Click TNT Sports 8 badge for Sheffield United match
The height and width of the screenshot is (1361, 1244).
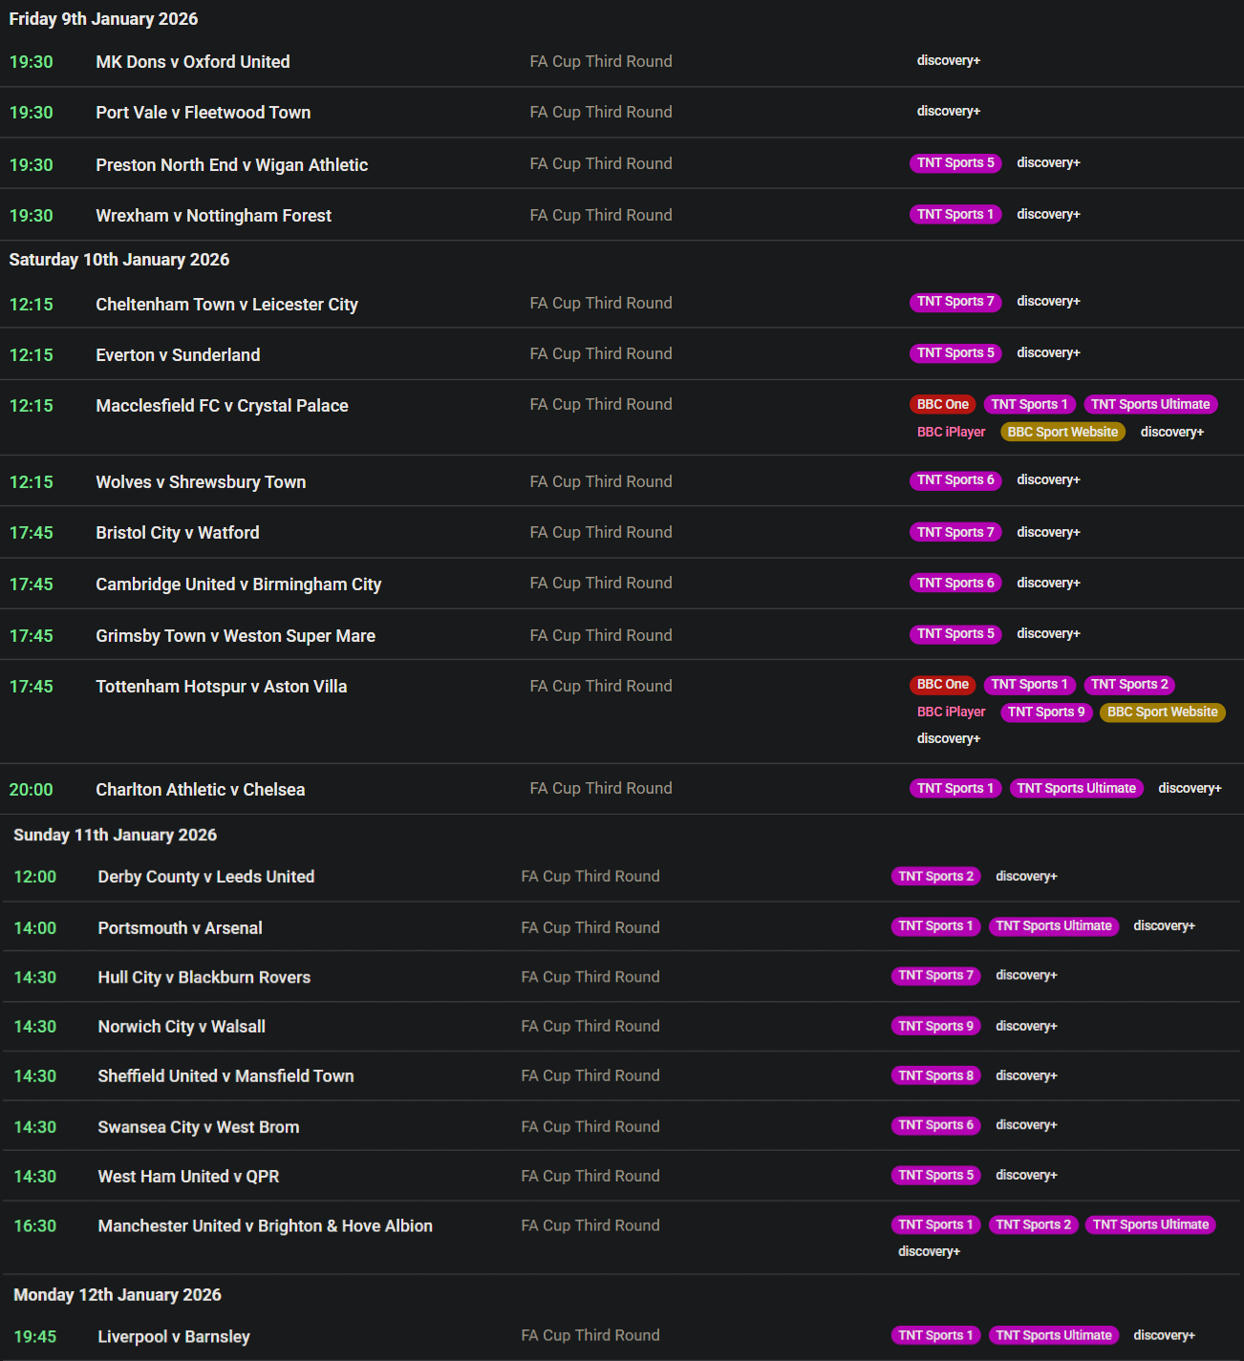[x=936, y=1076]
